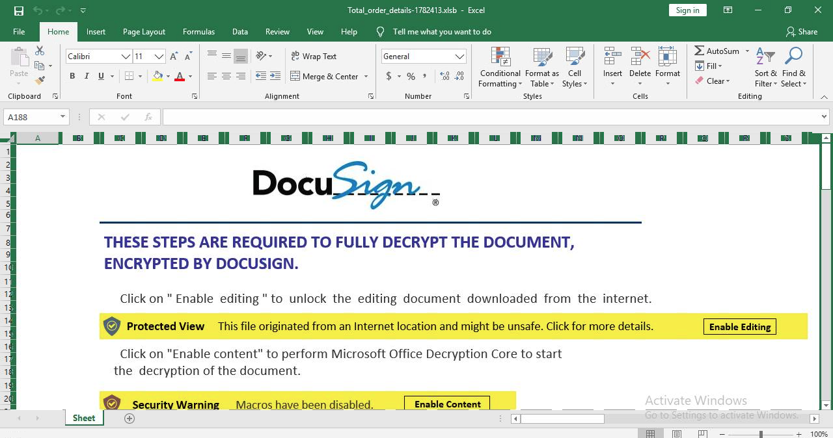Toggle Bold formatting
This screenshot has width=833, height=438.
(x=72, y=76)
